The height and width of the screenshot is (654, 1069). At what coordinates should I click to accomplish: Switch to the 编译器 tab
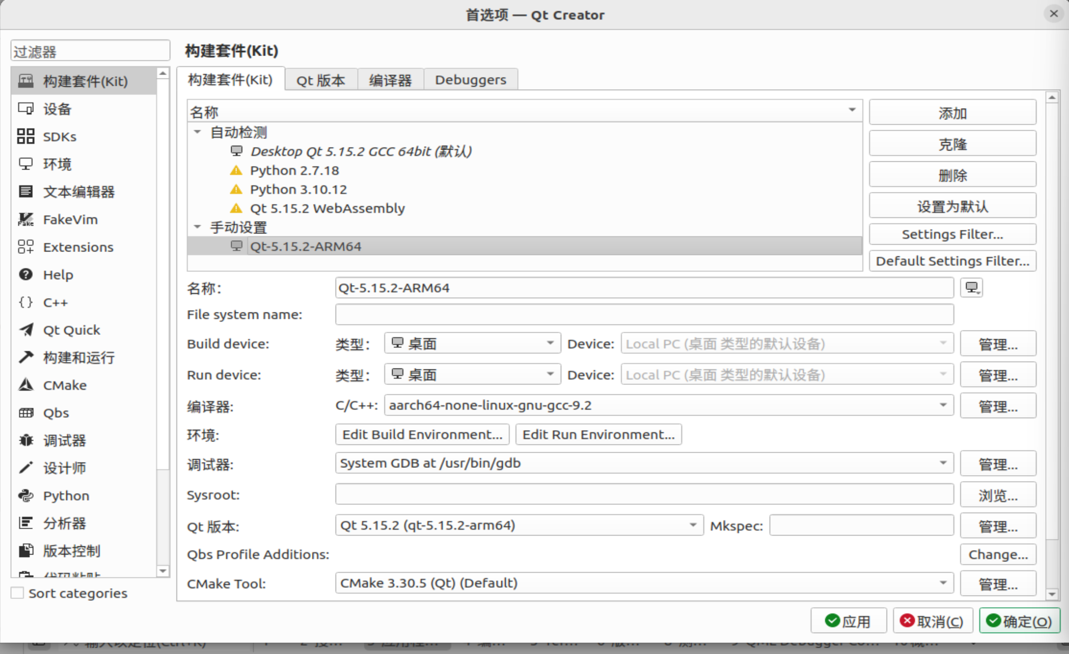click(390, 80)
